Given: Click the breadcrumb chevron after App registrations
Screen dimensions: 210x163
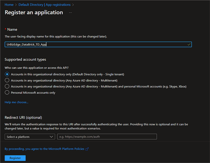Looking at the screenshot, I should click(73, 5).
